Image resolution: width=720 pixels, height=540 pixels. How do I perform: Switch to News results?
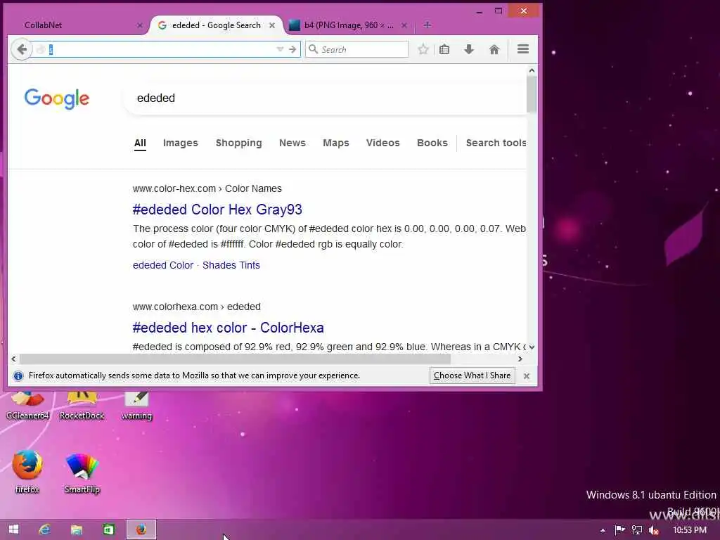coord(292,143)
